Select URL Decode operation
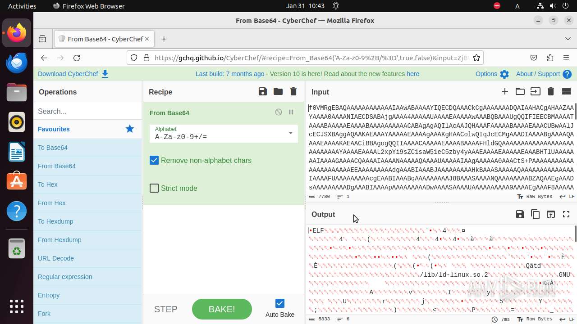This screenshot has width=577, height=324. pyautogui.click(x=87, y=258)
